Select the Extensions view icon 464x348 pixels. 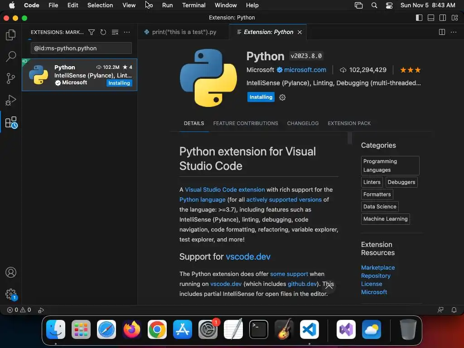[11, 122]
